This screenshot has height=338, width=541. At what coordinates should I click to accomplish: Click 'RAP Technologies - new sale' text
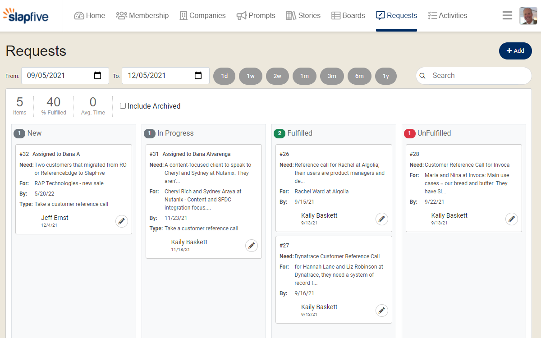click(x=69, y=183)
